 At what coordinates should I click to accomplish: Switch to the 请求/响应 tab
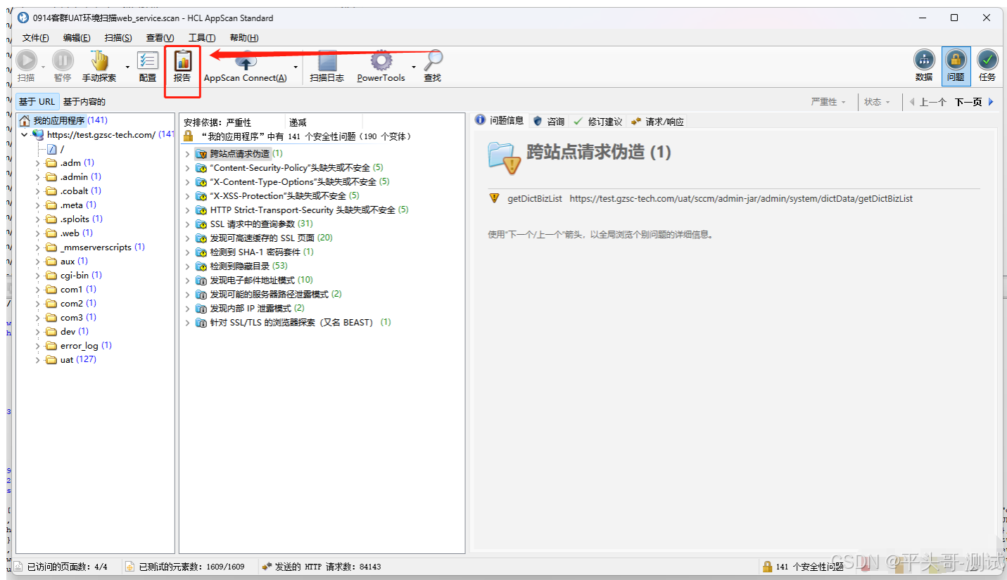tap(657, 122)
